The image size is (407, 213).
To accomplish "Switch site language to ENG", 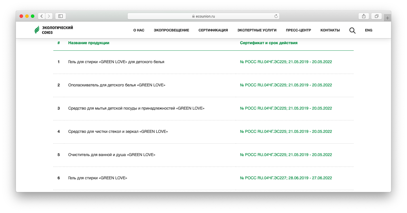I will point(368,30).
